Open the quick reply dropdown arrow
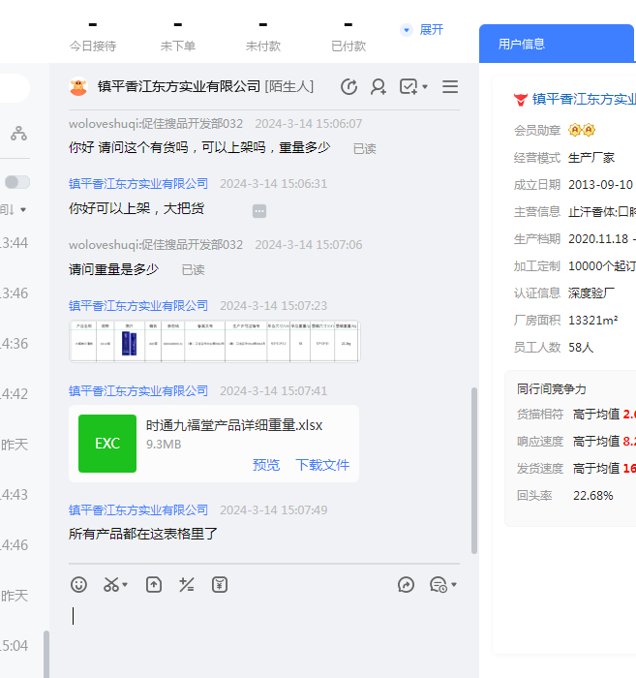The height and width of the screenshot is (678, 636). point(453,585)
